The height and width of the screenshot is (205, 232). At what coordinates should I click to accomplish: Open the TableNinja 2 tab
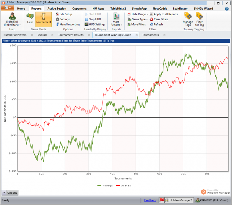(x=118, y=9)
